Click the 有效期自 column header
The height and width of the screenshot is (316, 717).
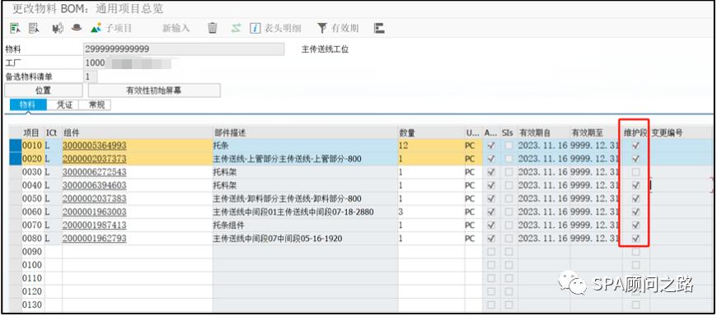point(543,132)
